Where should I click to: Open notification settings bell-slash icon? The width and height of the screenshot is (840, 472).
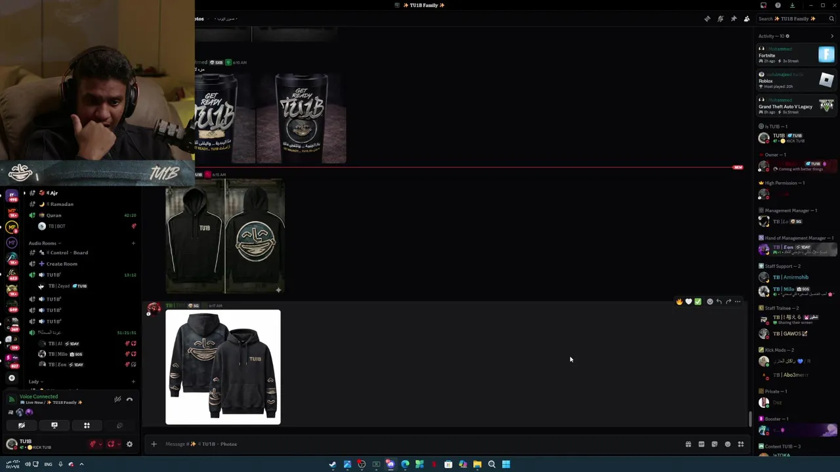coord(720,19)
